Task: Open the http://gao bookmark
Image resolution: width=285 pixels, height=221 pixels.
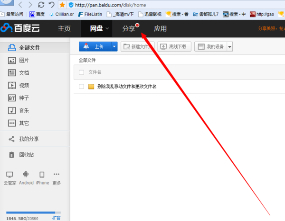Action: pyautogui.click(x=262, y=14)
